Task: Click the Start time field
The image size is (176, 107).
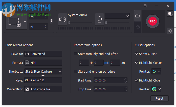Action: point(110,80)
